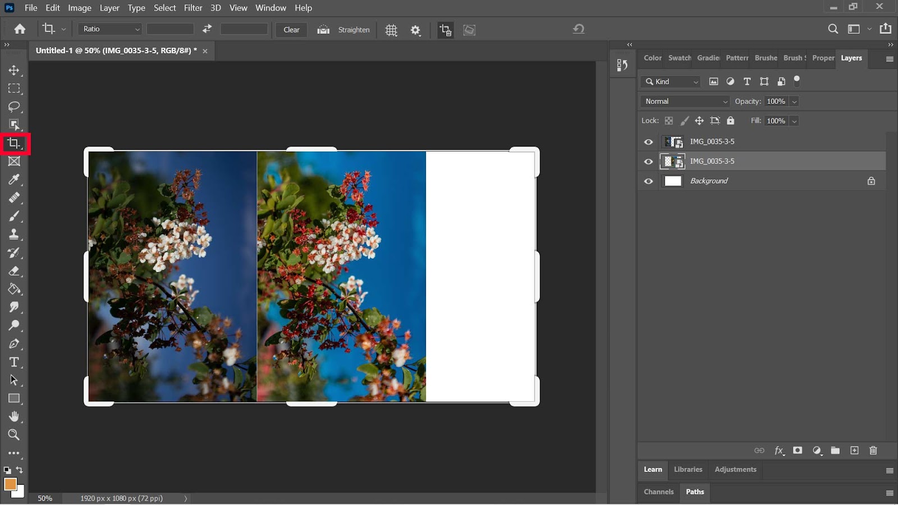Select the Lasso tool
This screenshot has height=505, width=898.
(14, 107)
